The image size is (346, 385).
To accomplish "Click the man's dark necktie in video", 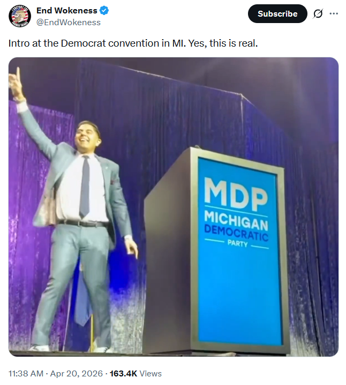I will coord(85,187).
